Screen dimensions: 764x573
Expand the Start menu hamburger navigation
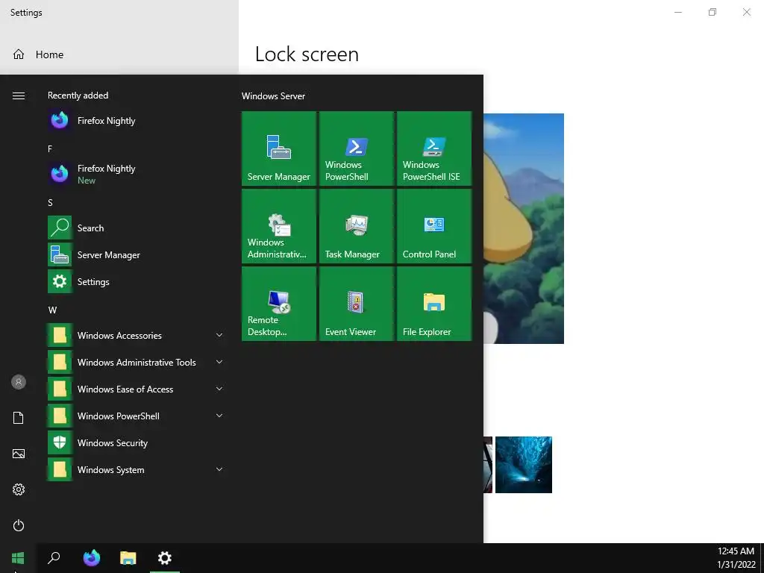point(19,96)
